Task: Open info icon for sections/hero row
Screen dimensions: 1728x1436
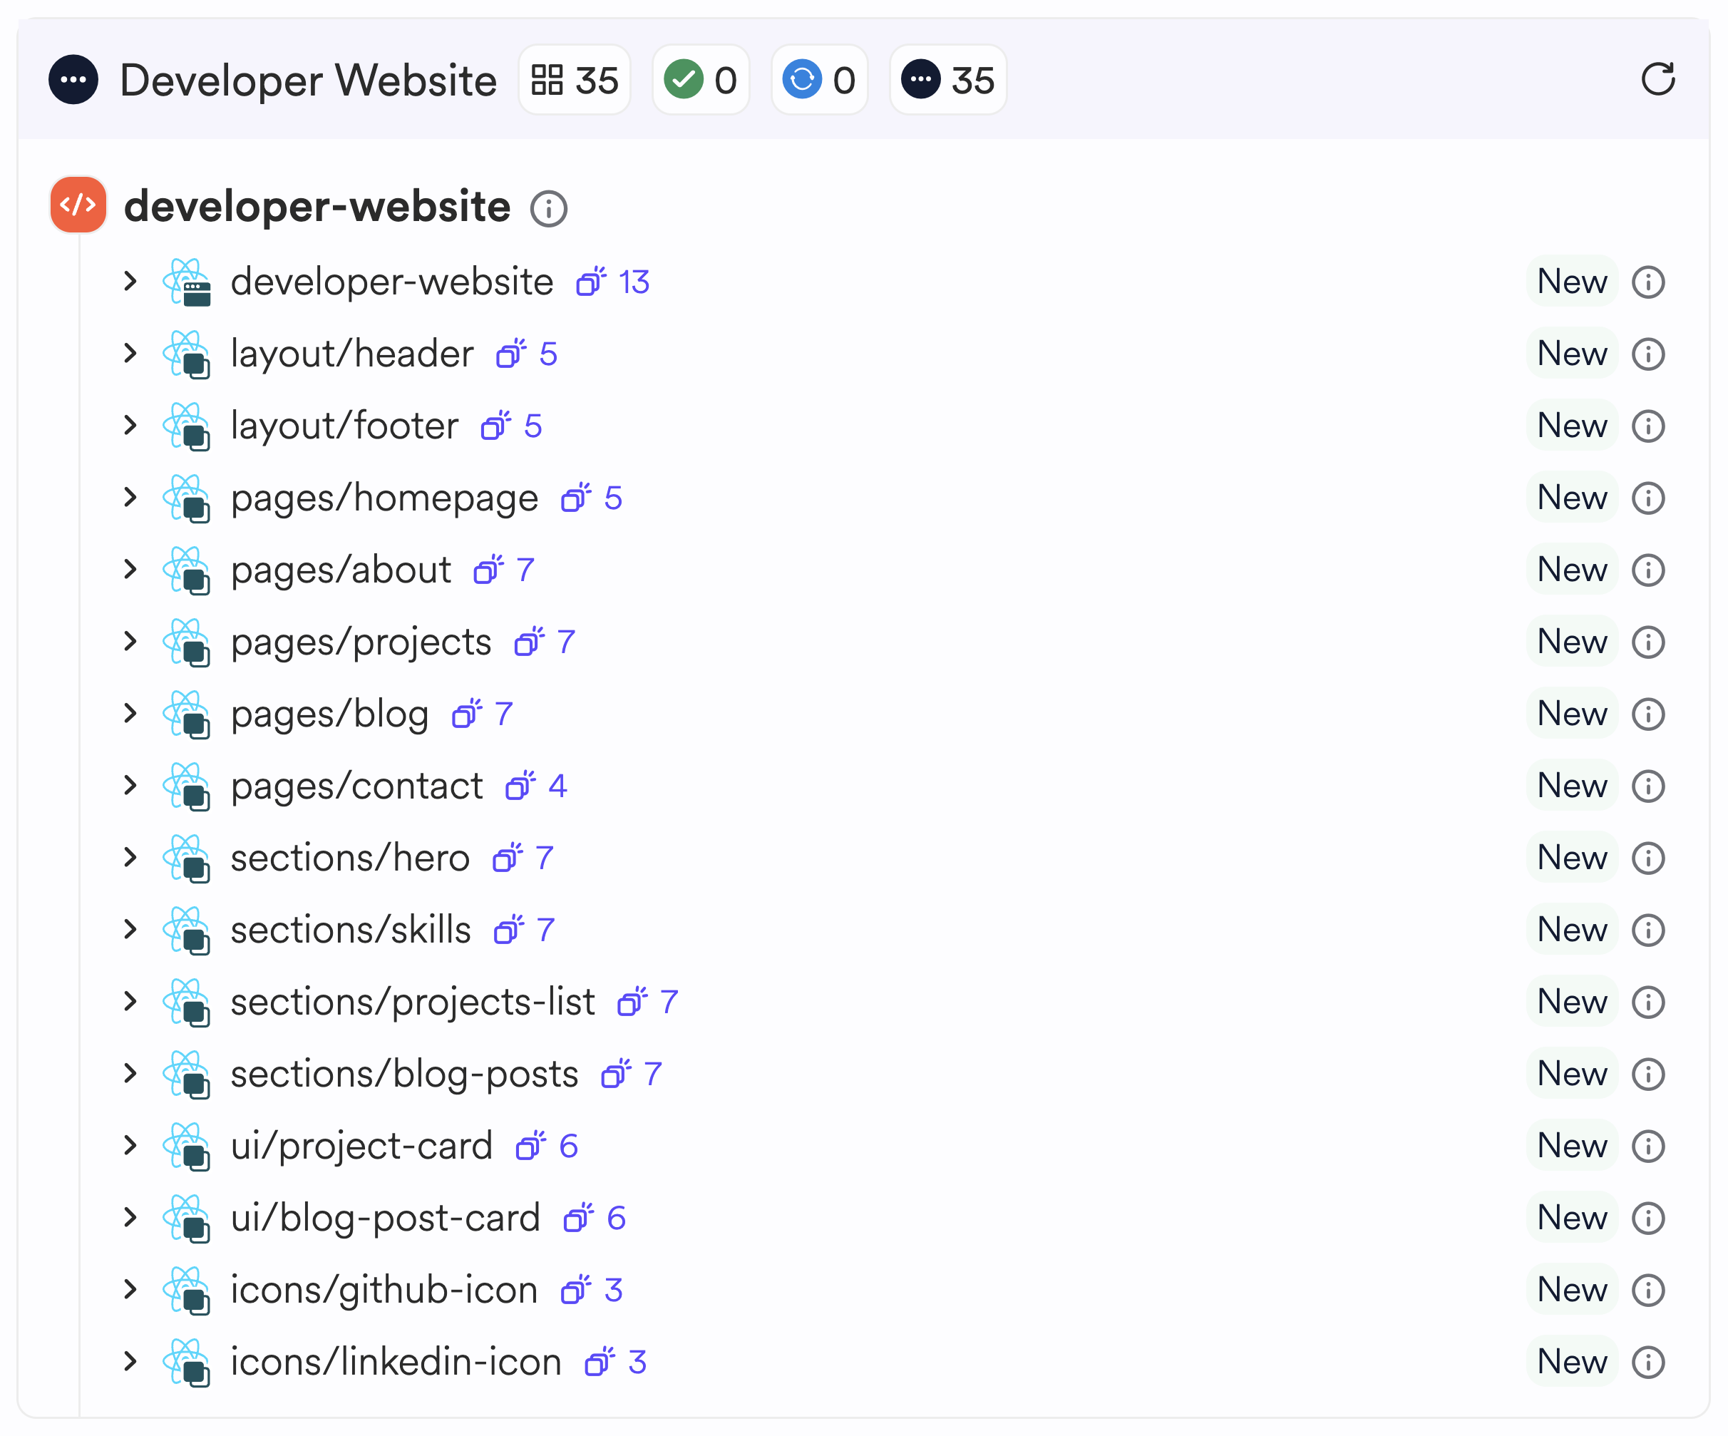Action: click(x=1648, y=858)
